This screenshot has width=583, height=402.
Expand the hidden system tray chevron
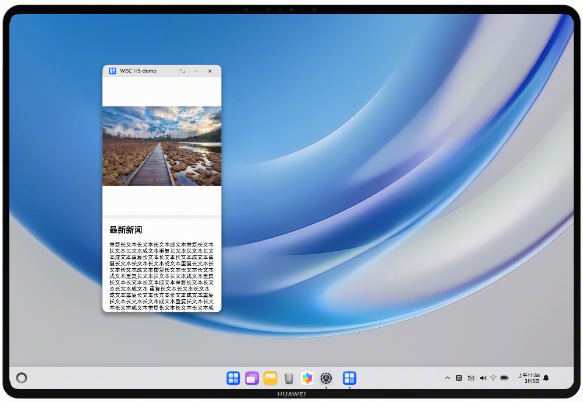(x=447, y=378)
